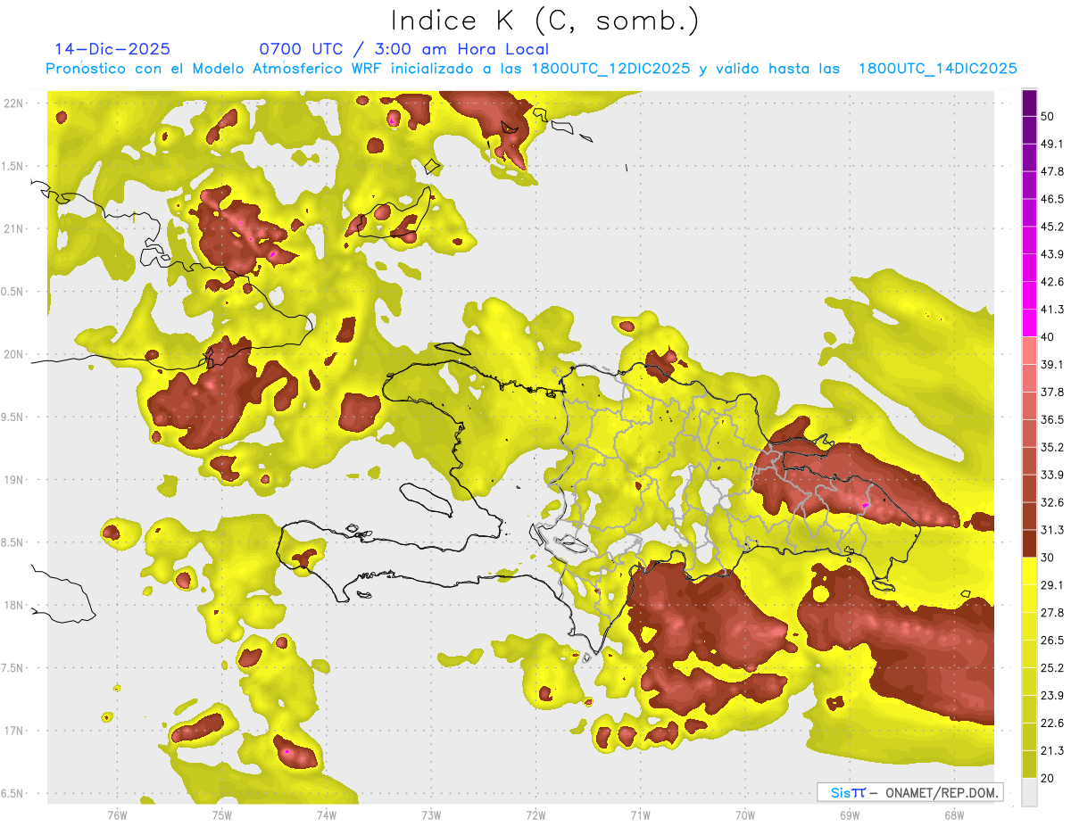
Task: Click the chart title "Indice K (C, somb.)"
Action: [x=545, y=21]
